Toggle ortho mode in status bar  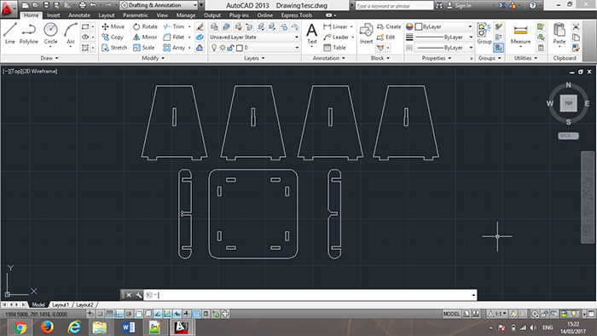point(119,314)
